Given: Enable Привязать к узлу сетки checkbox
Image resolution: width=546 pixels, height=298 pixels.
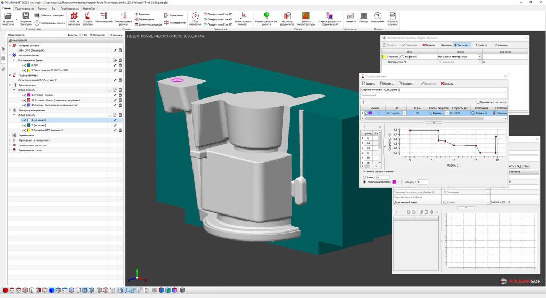Looking at the screenshot, I should [x=477, y=102].
